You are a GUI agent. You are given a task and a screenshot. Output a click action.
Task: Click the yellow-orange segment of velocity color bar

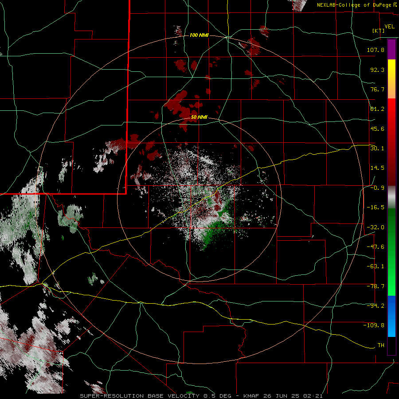click(x=391, y=79)
